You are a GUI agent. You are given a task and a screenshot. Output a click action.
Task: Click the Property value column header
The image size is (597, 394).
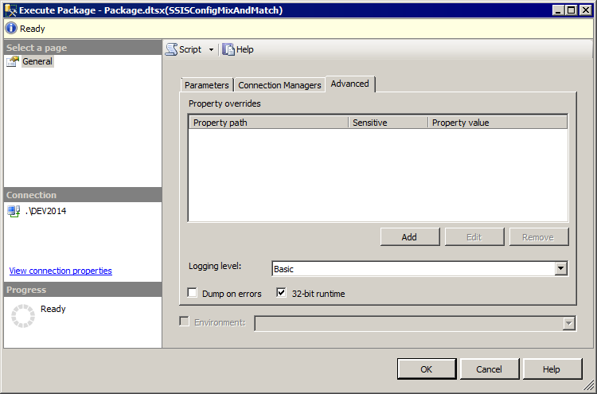point(497,123)
